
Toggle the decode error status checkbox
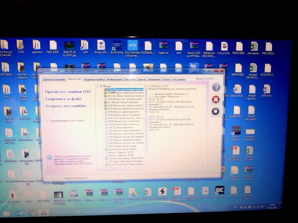tap(47, 121)
